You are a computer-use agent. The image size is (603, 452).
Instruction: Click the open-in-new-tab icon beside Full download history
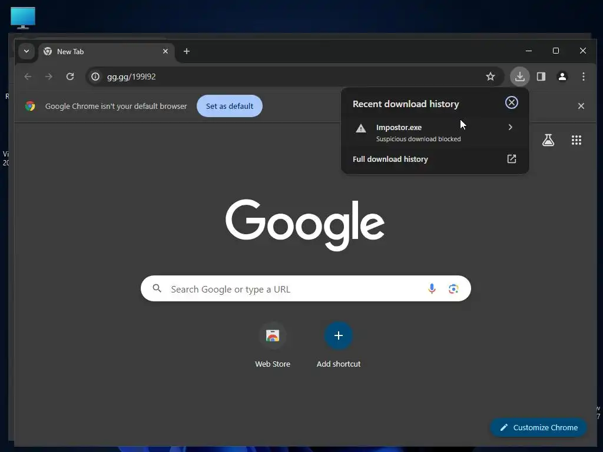pyautogui.click(x=512, y=159)
